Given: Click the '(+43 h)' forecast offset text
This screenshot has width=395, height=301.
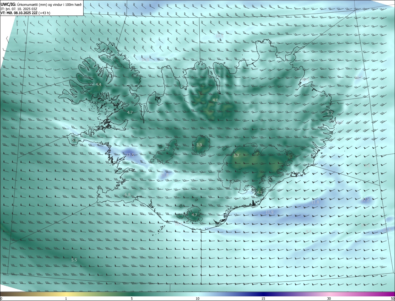Looking at the screenshot, I should 45,13.
